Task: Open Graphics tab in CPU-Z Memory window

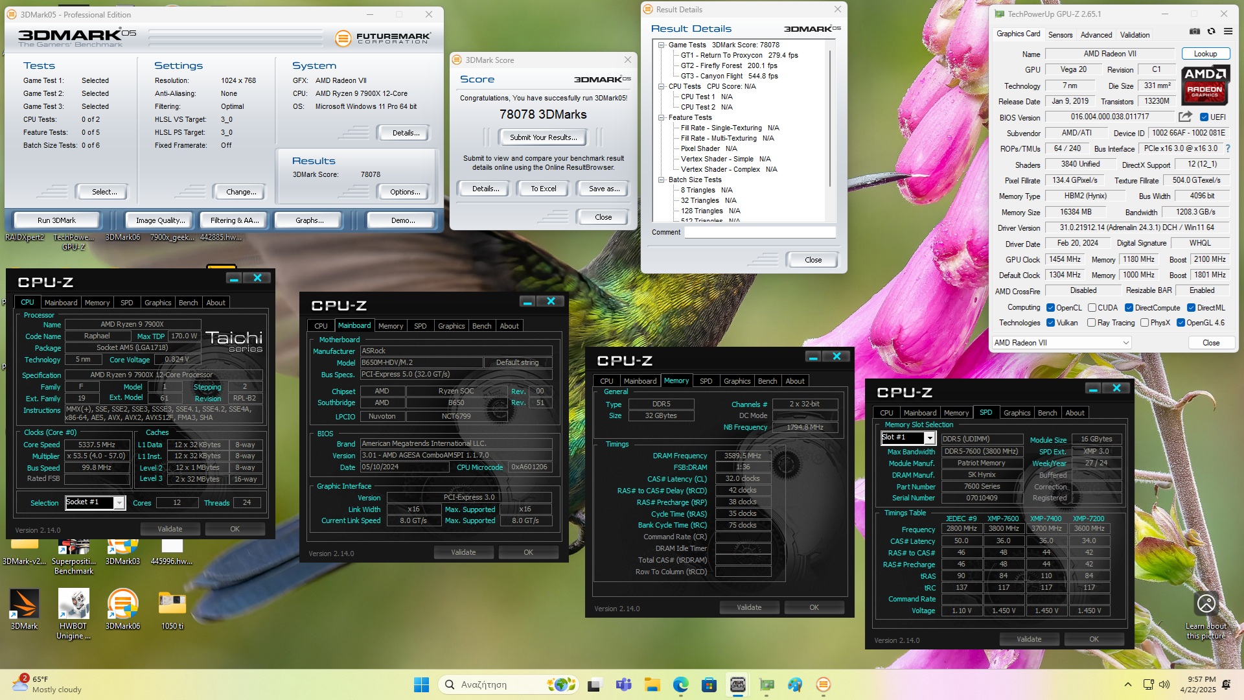Action: pyautogui.click(x=737, y=381)
